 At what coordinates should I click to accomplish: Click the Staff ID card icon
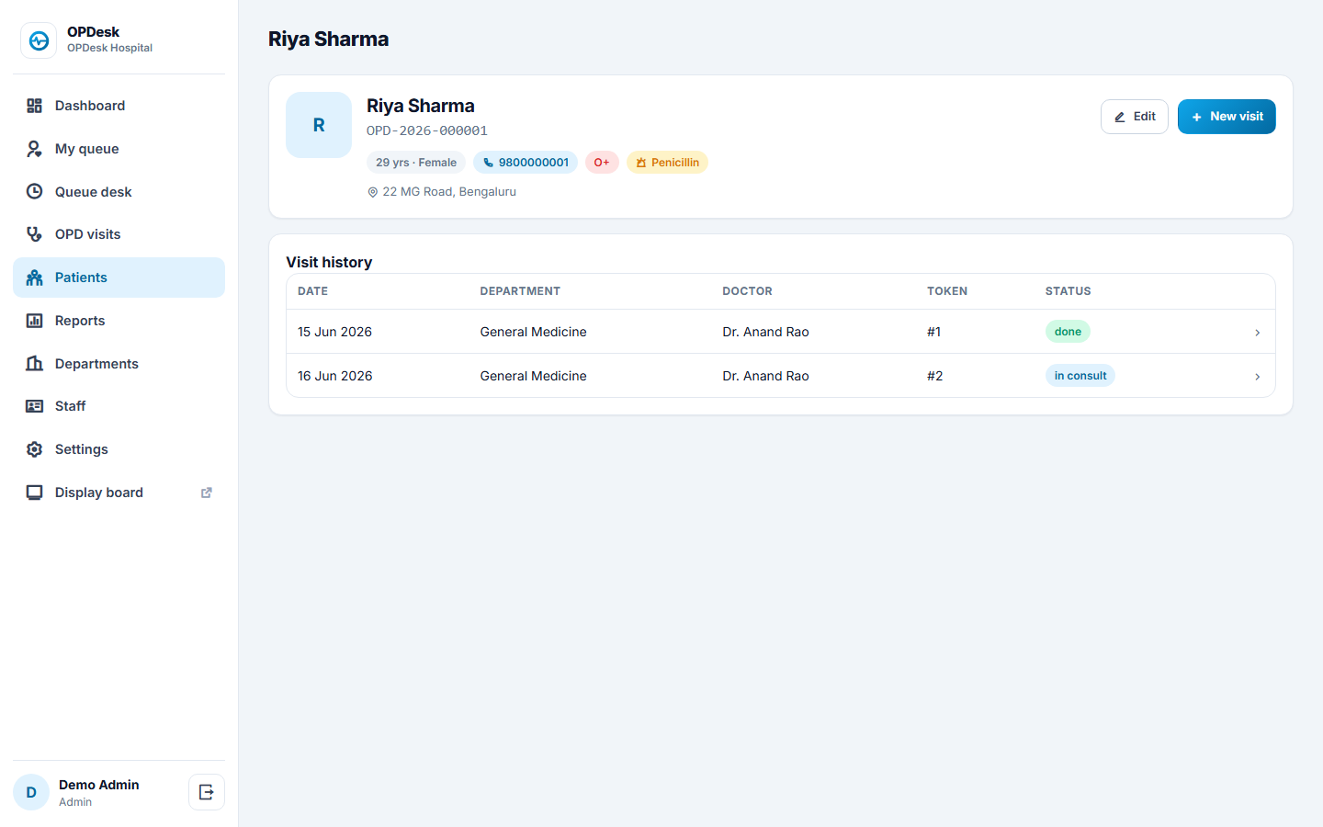tap(34, 406)
